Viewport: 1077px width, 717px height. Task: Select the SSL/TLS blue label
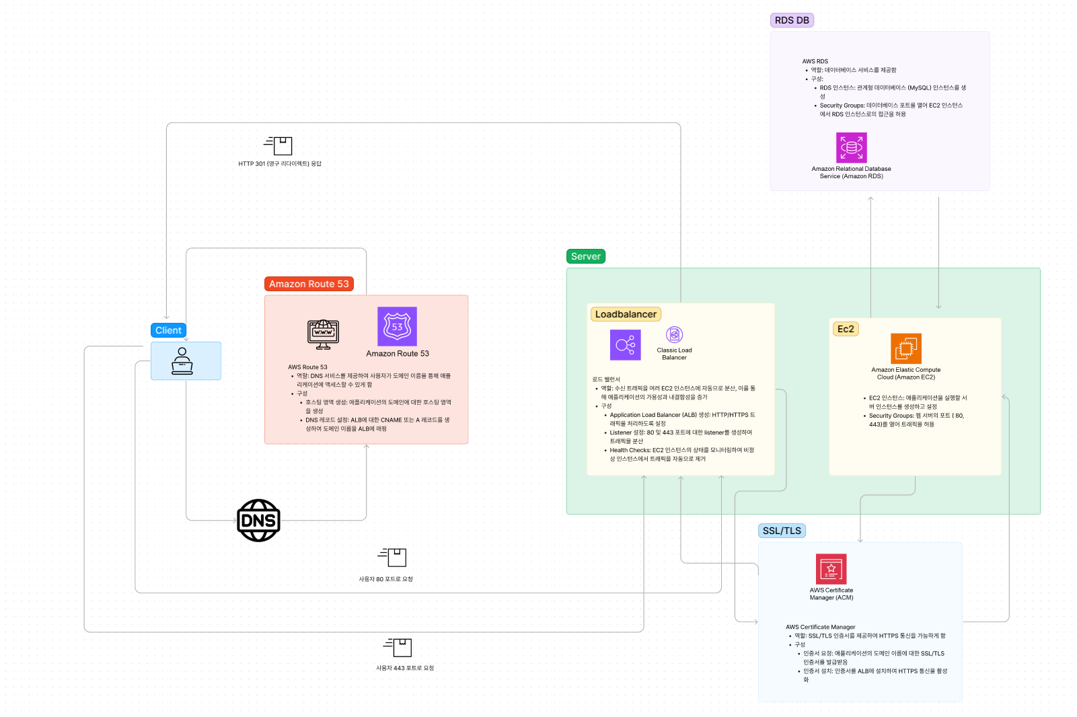tap(782, 531)
